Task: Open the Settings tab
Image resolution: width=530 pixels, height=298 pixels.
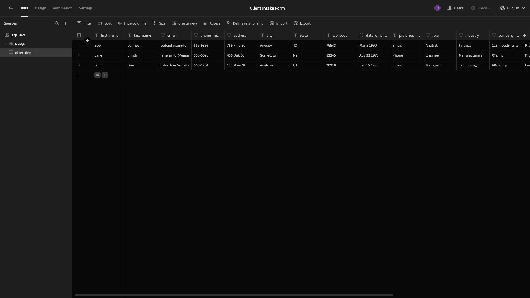Action: pos(86,8)
